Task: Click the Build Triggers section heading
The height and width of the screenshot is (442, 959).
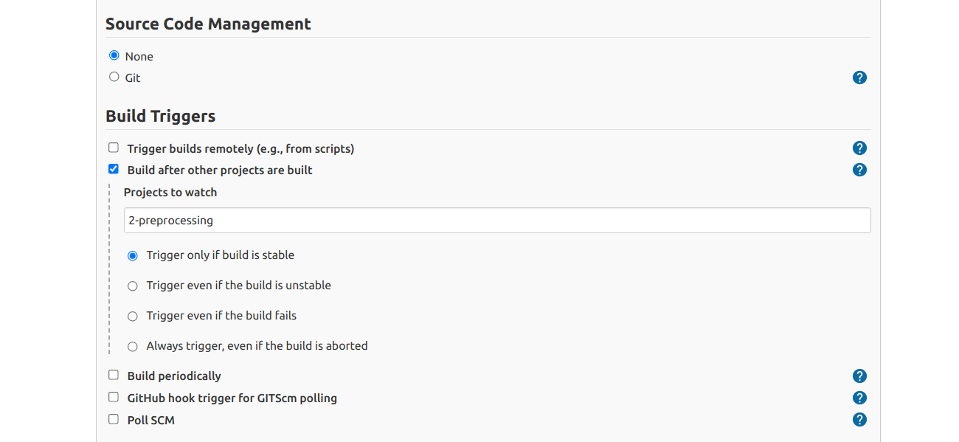Action: 161,116
